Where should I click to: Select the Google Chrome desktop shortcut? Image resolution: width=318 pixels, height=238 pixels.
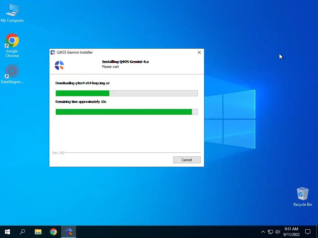pos(12,46)
